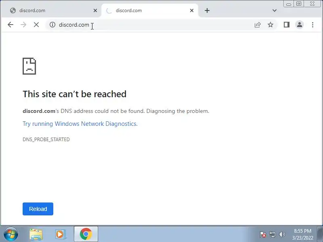Viewport: 323px width, 242px height.
Task: Minimize the Chrome window
Action: click(289, 4)
